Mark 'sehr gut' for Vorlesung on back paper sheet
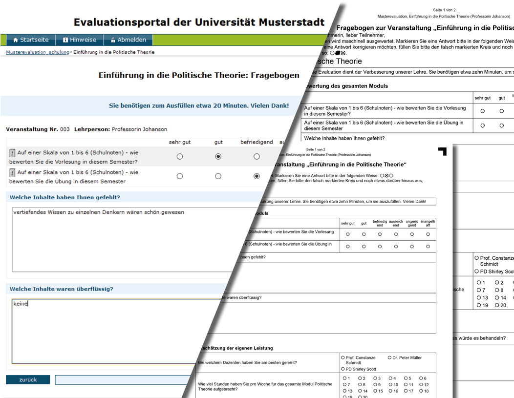Viewport: 514px width, 398px height. (x=483, y=111)
